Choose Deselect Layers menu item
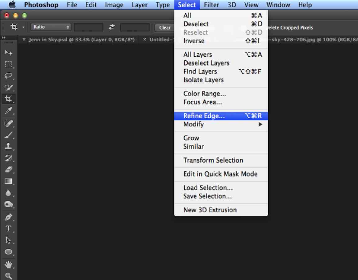 (x=221, y=63)
